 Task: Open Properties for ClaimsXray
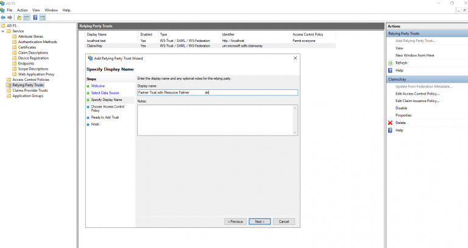403,115
